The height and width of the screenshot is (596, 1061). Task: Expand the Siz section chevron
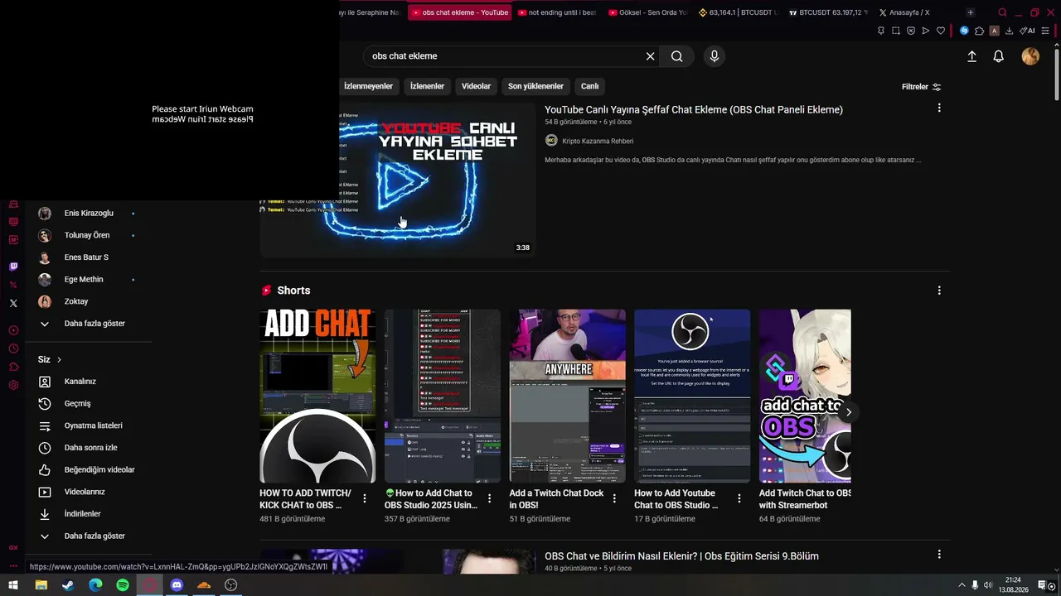coord(59,360)
